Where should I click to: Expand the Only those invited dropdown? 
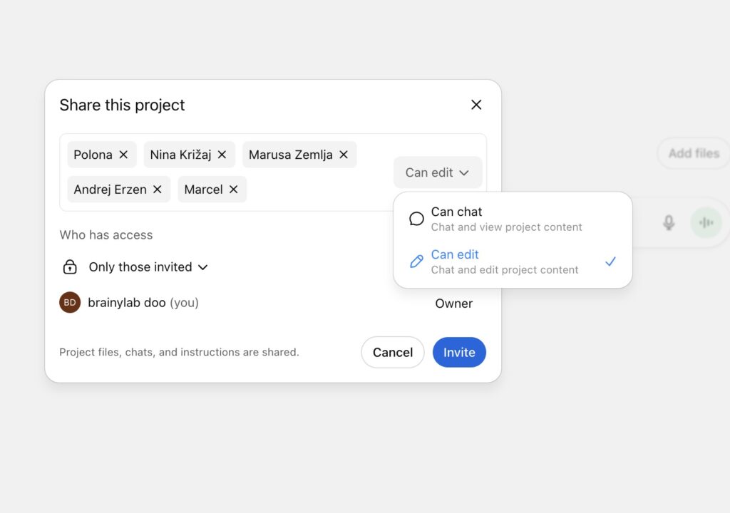148,267
